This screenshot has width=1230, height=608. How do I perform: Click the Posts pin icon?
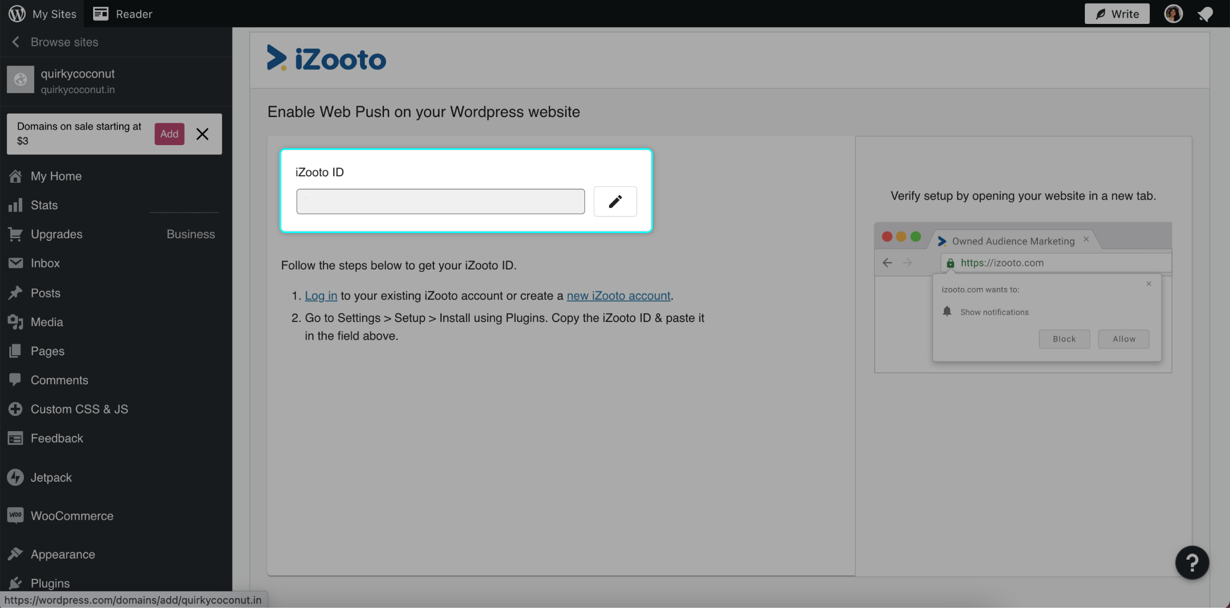15,293
